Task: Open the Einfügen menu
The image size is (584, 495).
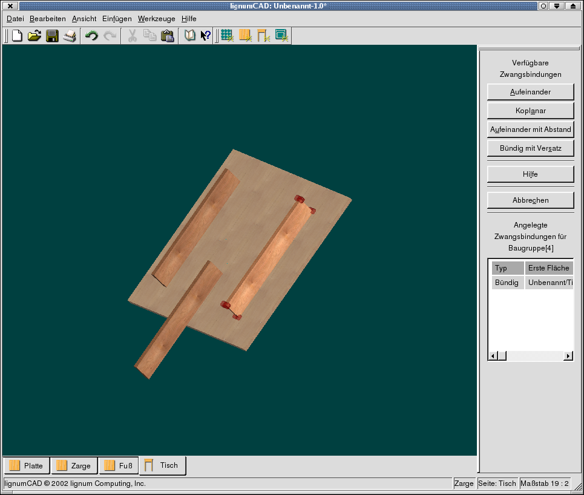Action: click(117, 19)
